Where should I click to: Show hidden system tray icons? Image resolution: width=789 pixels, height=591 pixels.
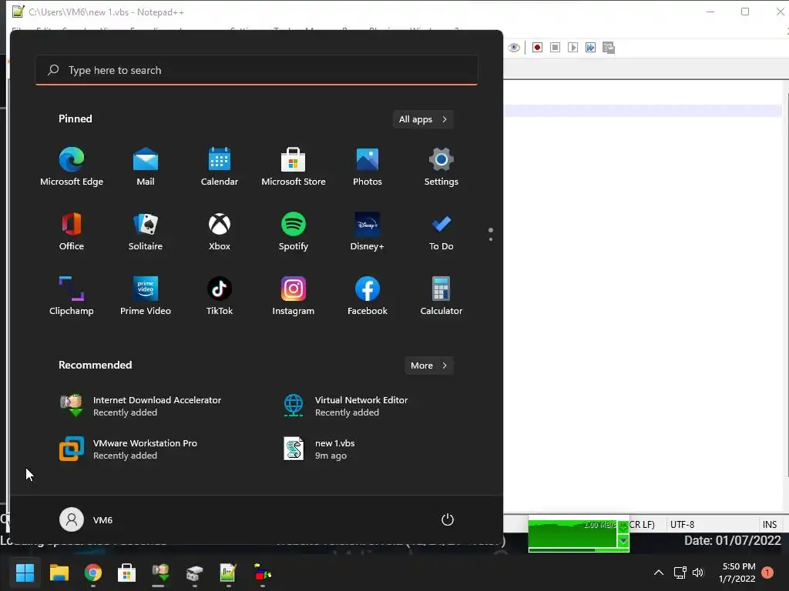click(658, 573)
